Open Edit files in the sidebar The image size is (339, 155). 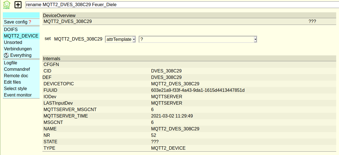point(12,82)
